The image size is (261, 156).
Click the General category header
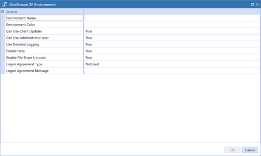[x=11, y=12]
